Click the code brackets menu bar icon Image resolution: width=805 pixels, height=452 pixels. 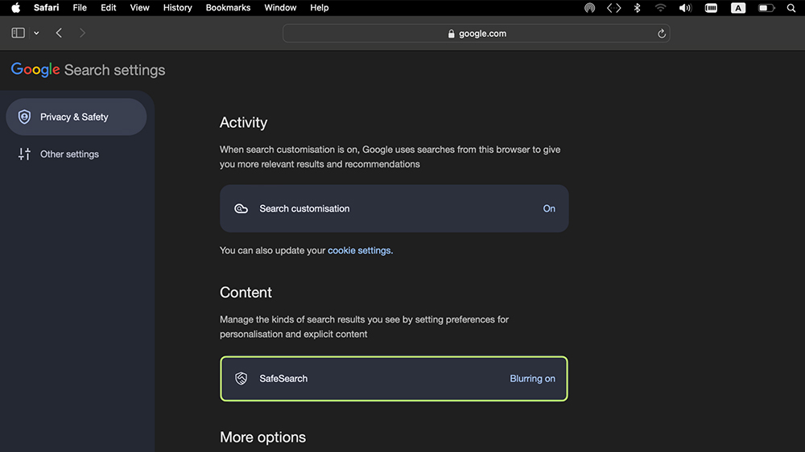coord(613,8)
